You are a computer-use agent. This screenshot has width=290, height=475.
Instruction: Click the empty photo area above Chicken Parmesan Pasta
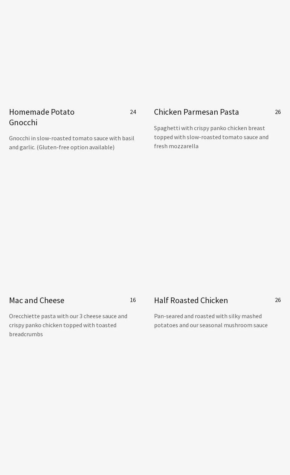[217, 53]
